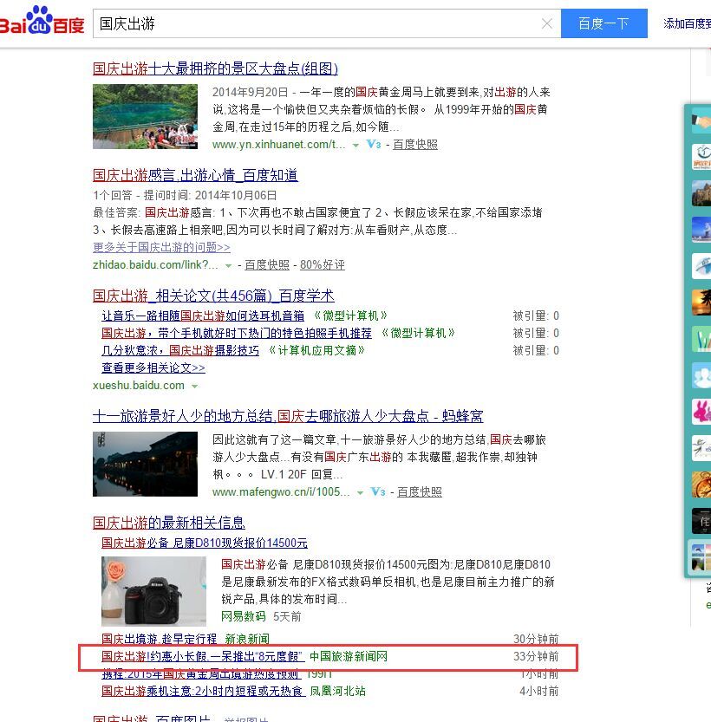Open the dropdown arrow after www.yn.xinhuanet.com
Screen dimensions: 711x722
click(355, 146)
